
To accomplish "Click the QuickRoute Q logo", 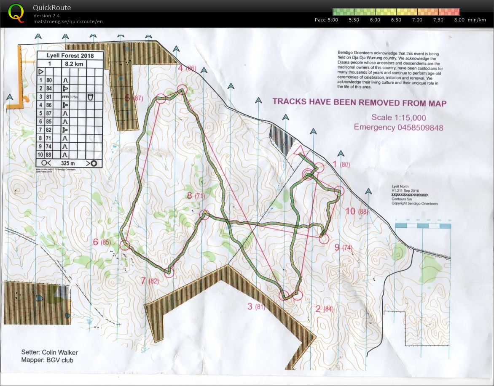I will [x=16, y=13].
